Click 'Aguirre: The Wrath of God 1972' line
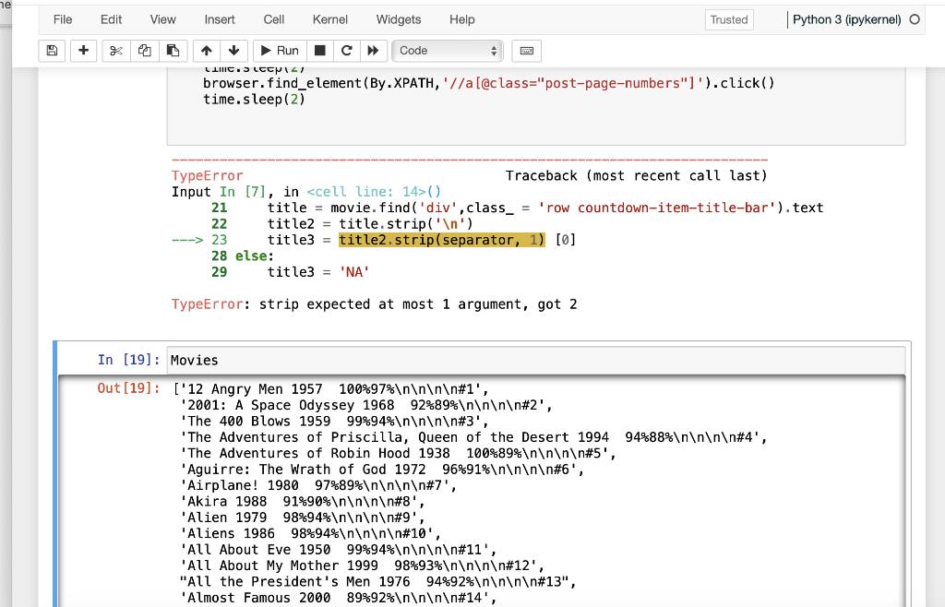This screenshot has height=607, width=945. pyautogui.click(x=382, y=470)
